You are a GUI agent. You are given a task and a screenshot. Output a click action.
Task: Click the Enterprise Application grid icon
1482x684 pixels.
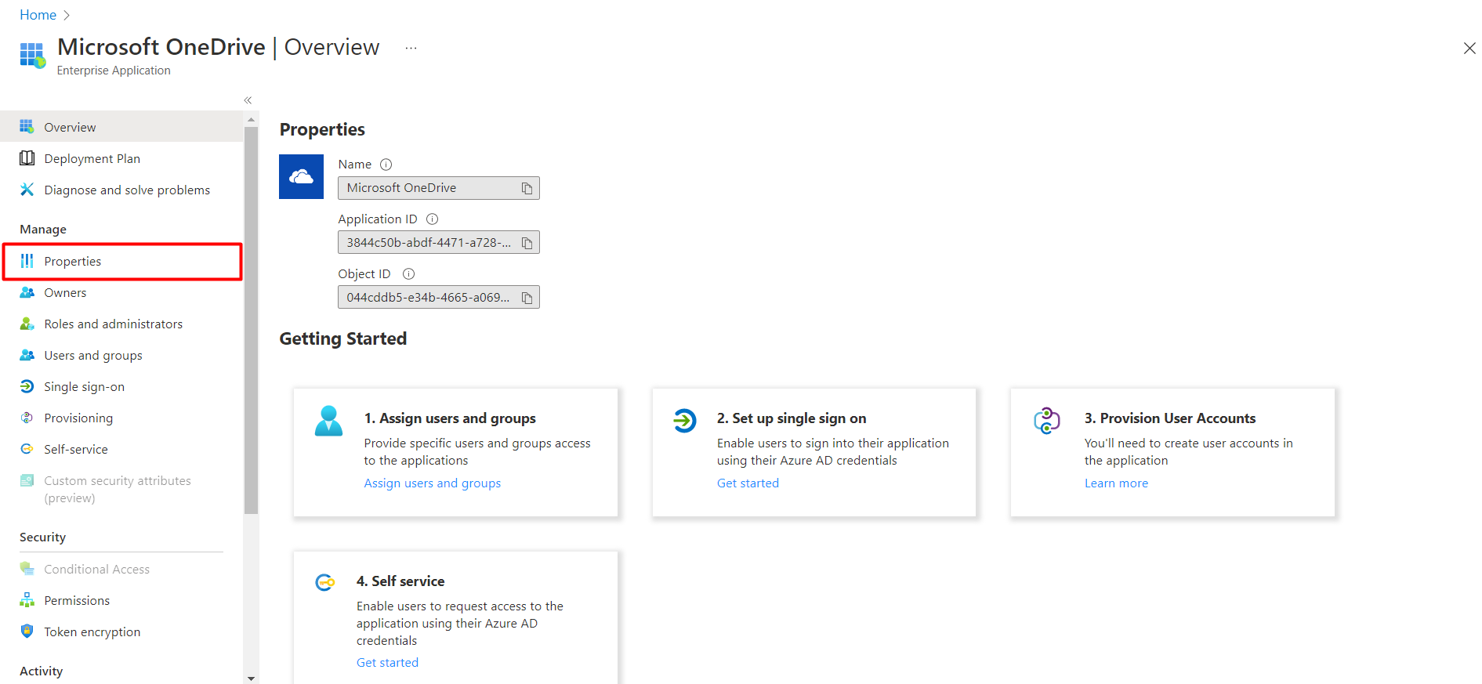coord(33,55)
